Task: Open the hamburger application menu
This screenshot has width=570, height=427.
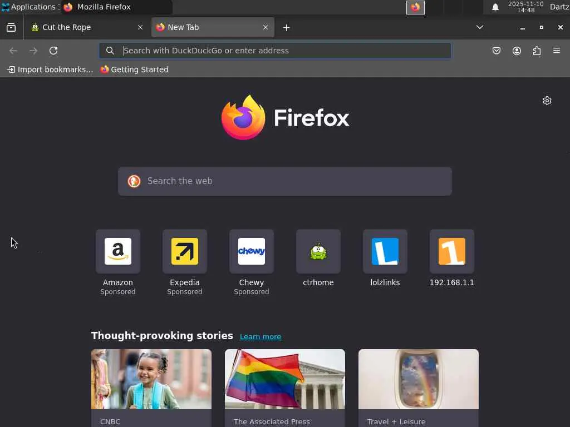Action: click(x=557, y=51)
